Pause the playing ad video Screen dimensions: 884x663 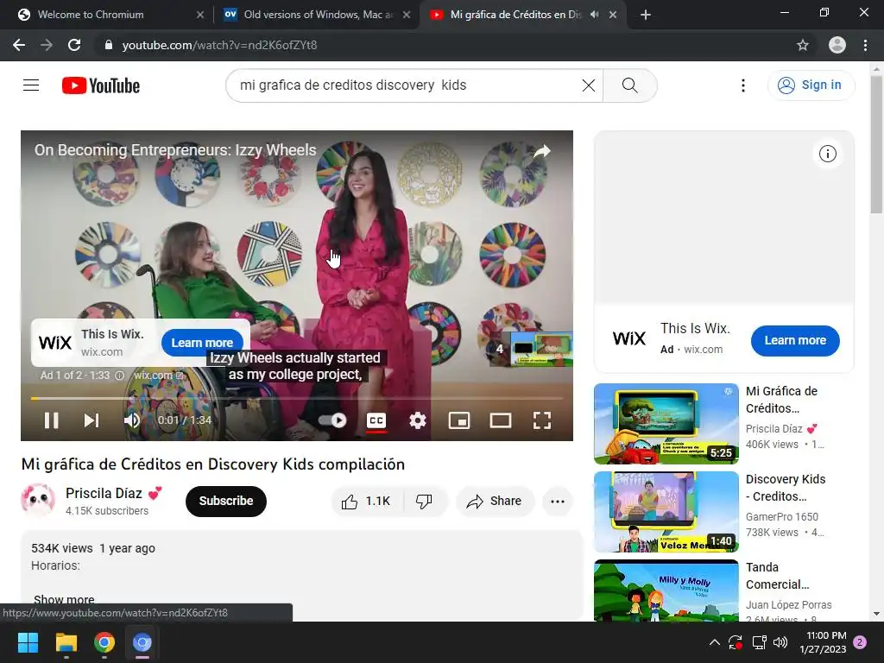[x=51, y=420]
